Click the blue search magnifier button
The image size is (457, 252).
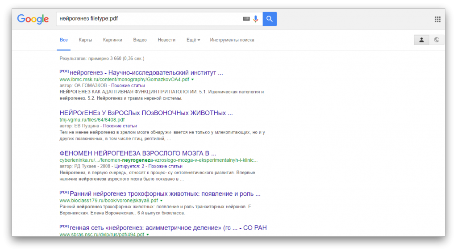point(270,19)
